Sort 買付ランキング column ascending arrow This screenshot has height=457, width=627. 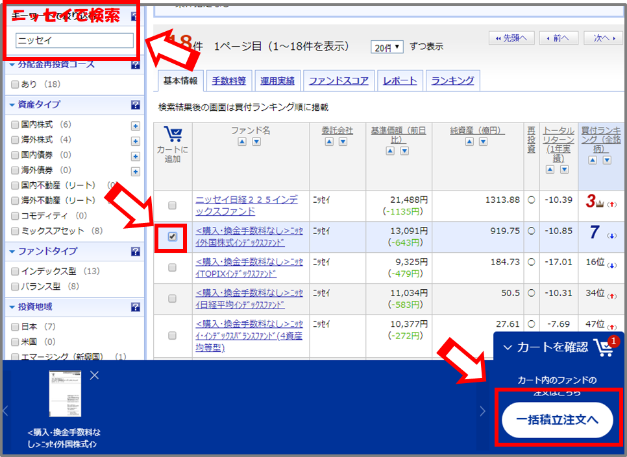(x=593, y=160)
